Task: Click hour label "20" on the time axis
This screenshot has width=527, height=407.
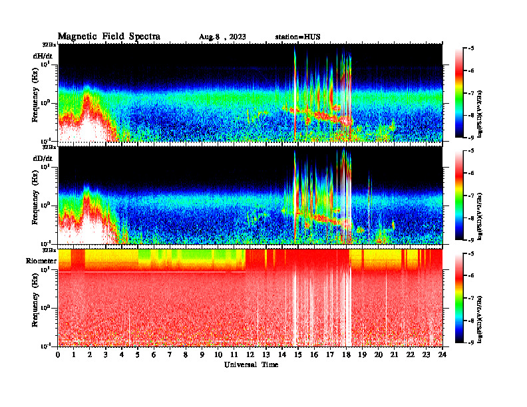Action: coord(379,354)
